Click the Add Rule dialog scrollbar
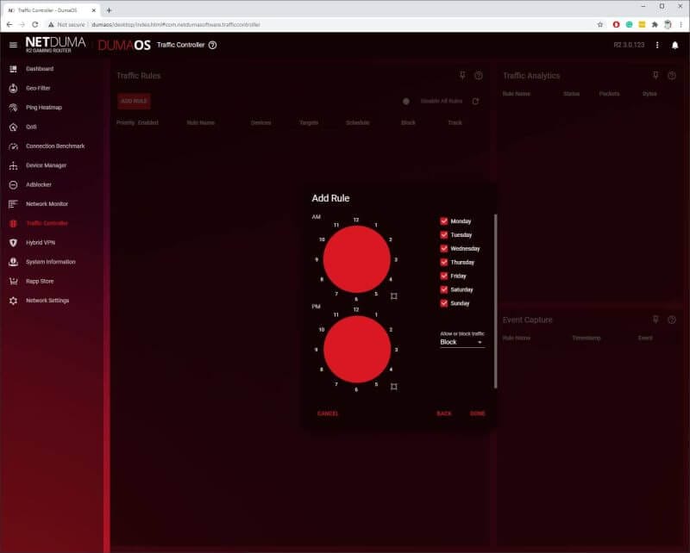This screenshot has height=553, width=690. click(x=495, y=301)
